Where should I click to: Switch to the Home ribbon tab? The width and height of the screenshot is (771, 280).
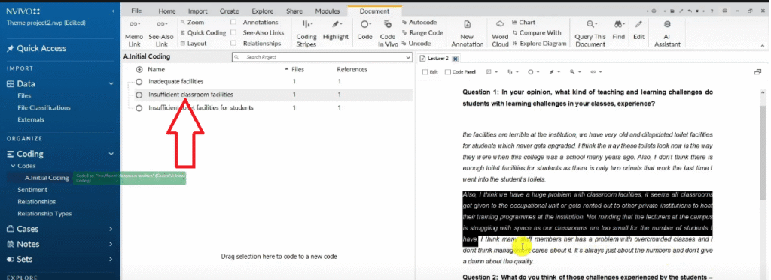[x=167, y=11]
